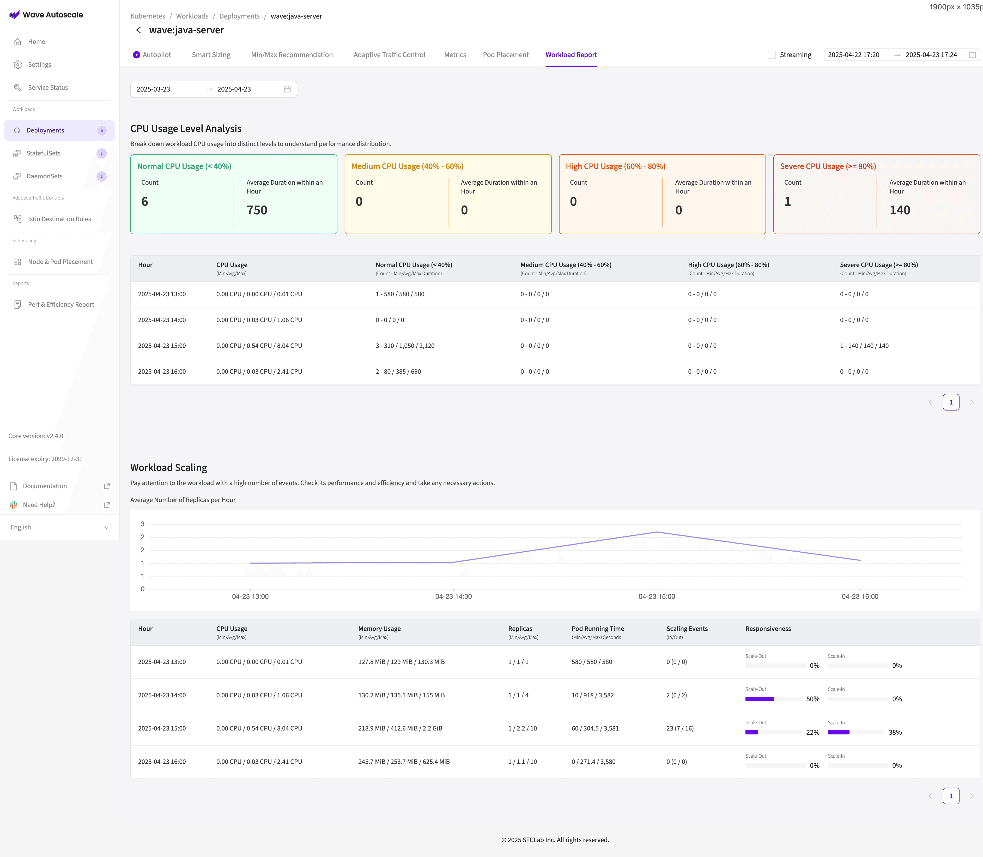The height and width of the screenshot is (857, 983).
Task: Click the DaemonSets sidebar icon
Action: tap(17, 177)
